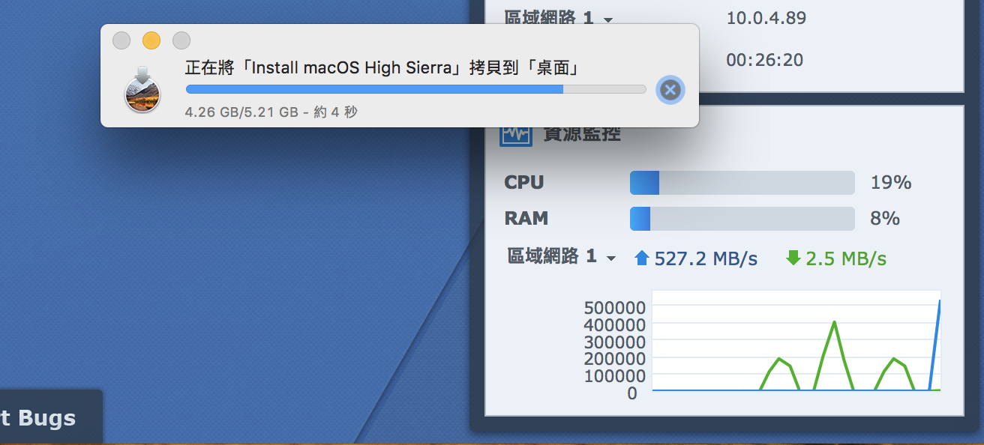Click the RAM usage bar

[x=742, y=219]
